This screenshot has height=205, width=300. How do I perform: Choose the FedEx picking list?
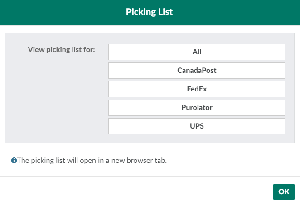[197, 89]
